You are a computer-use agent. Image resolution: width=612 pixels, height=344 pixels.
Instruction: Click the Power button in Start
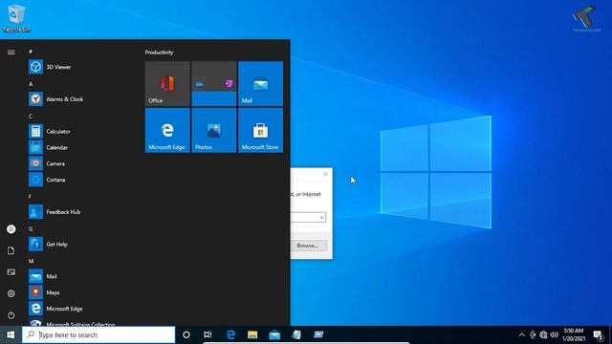pyautogui.click(x=11, y=314)
